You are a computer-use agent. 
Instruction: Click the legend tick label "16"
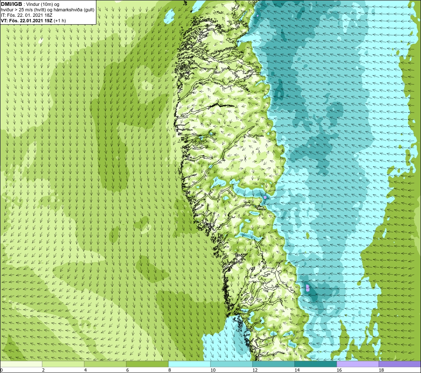(x=339, y=370)
